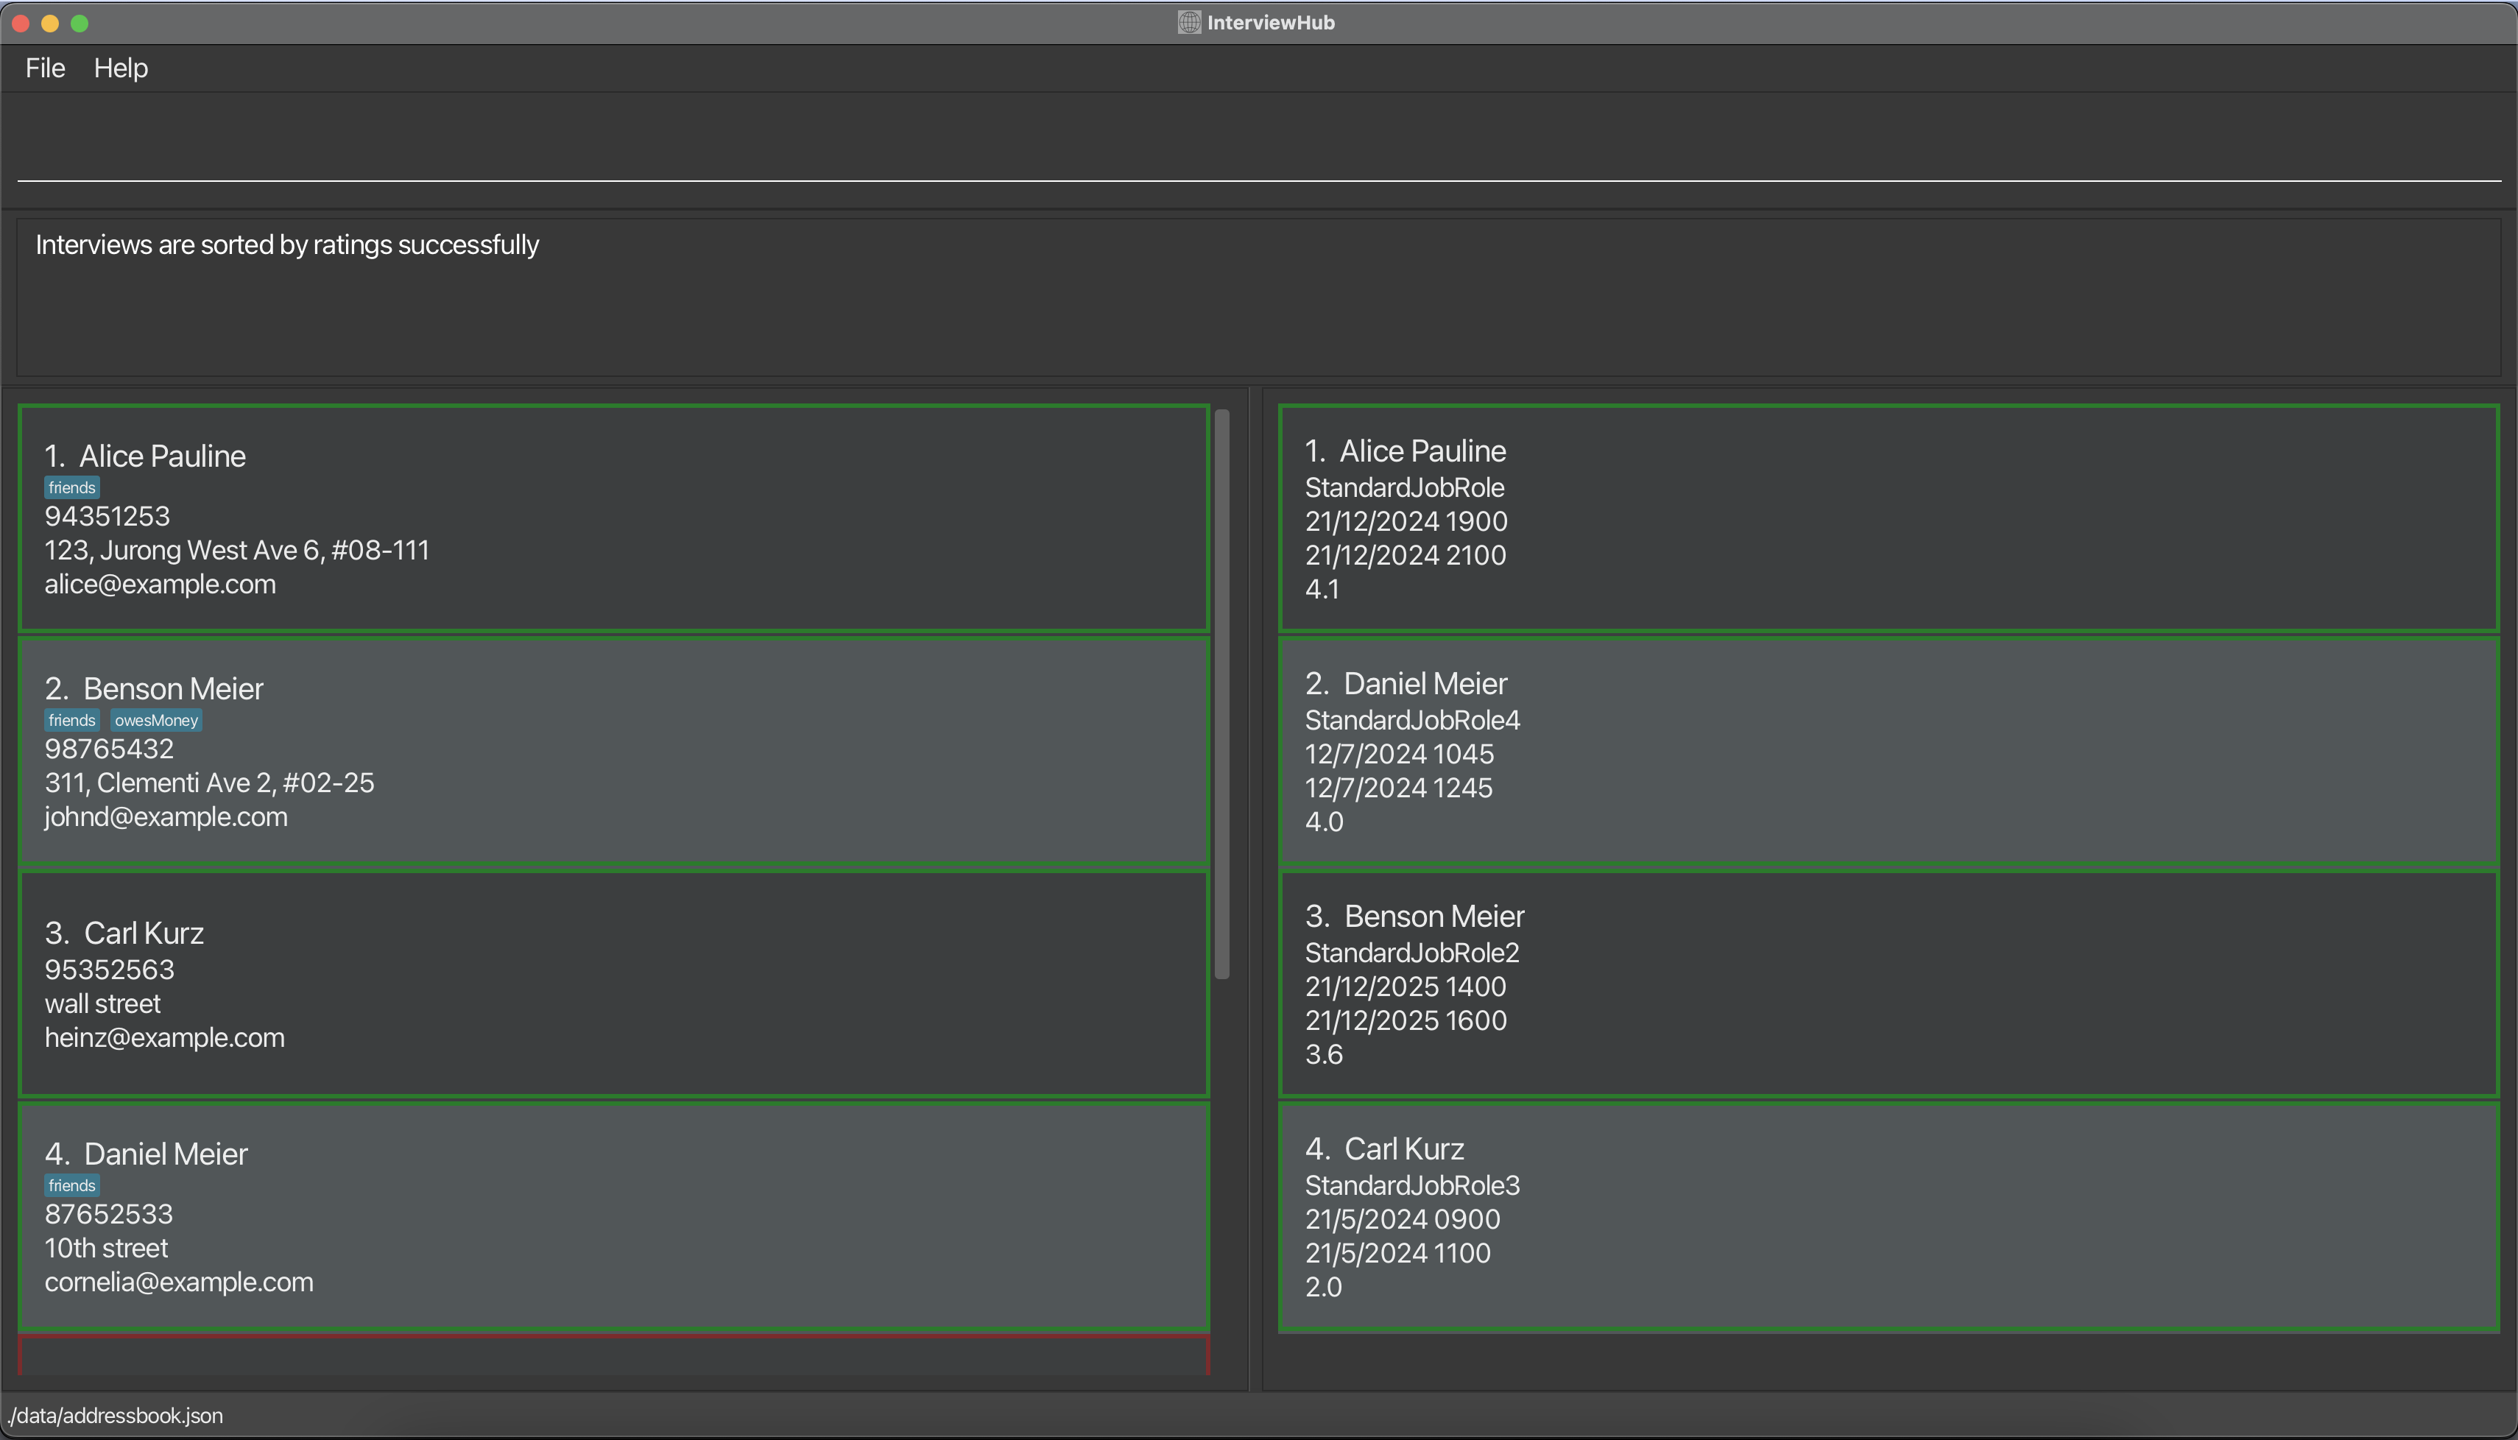Select Daniel Meier in the person list
Image resolution: width=2518 pixels, height=1440 pixels.
point(614,1216)
